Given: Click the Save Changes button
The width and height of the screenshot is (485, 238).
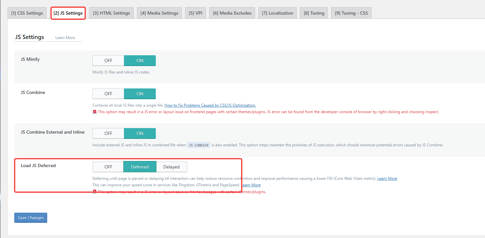Looking at the screenshot, I should [x=31, y=218].
